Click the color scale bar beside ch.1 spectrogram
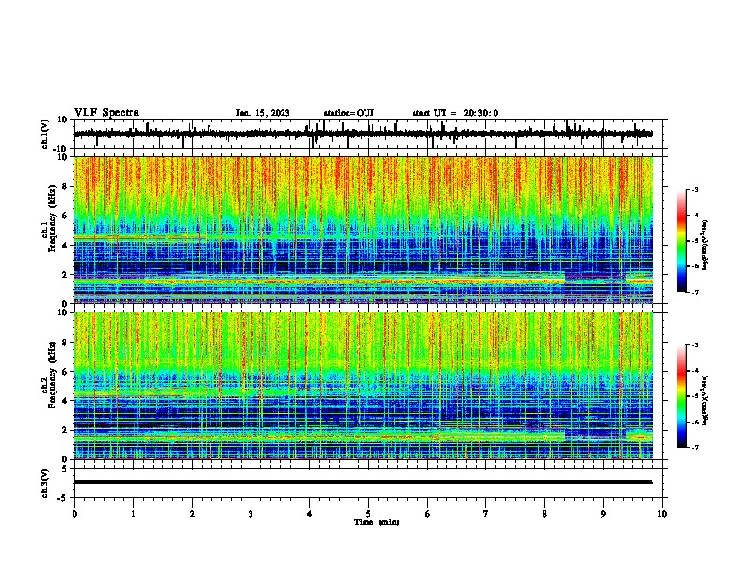Image resolution: width=746 pixels, height=576 pixels. pyautogui.click(x=682, y=241)
